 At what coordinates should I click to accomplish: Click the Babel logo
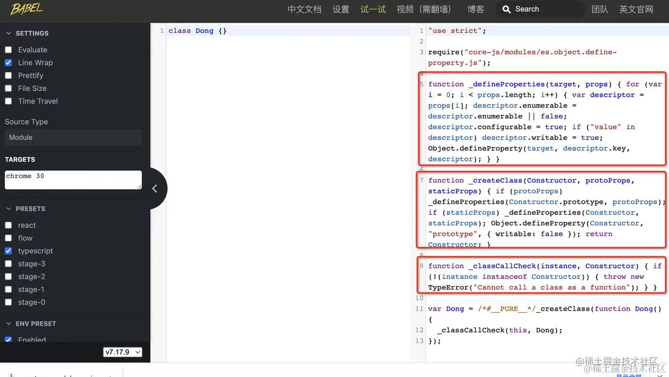[x=26, y=9]
